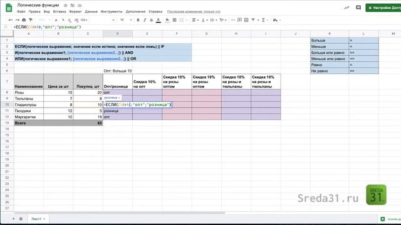
Task: Open the fill color picker
Action: click(167, 20)
